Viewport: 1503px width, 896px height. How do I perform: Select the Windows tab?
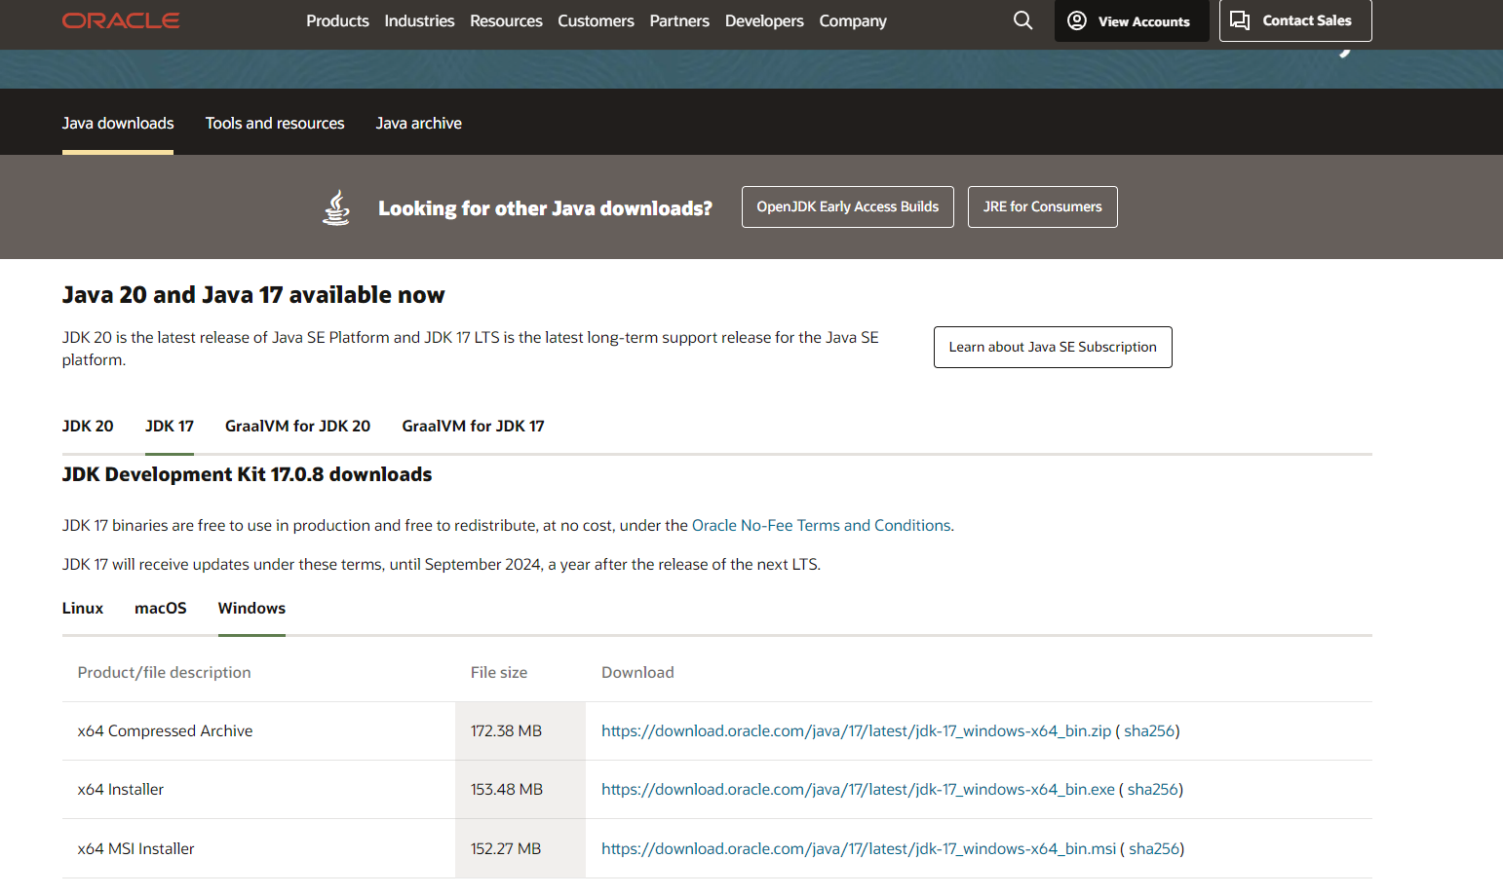pos(251,608)
